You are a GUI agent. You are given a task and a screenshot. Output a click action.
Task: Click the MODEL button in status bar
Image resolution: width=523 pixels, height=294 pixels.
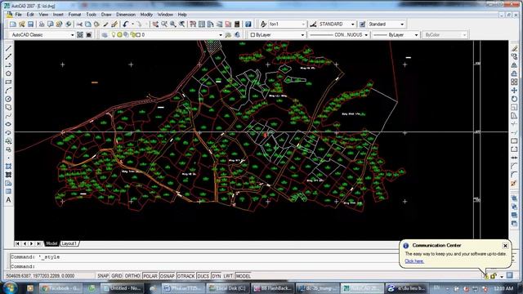[244, 276]
